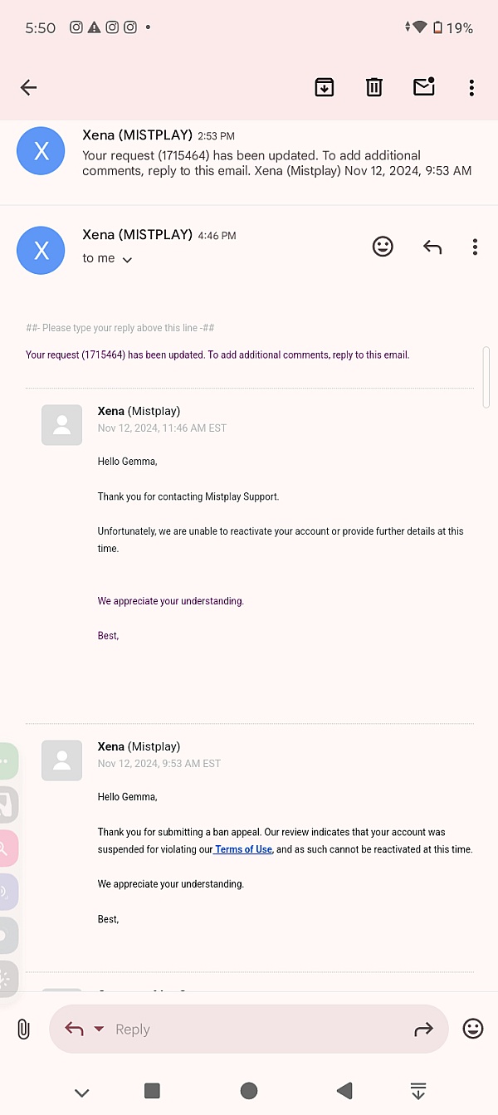Open reply type dropdown arrow in reply bar

(x=99, y=1029)
